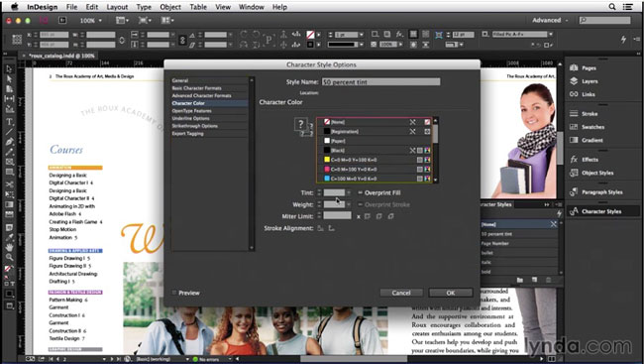Toggle the Overprint Fill checkbox

361,192
